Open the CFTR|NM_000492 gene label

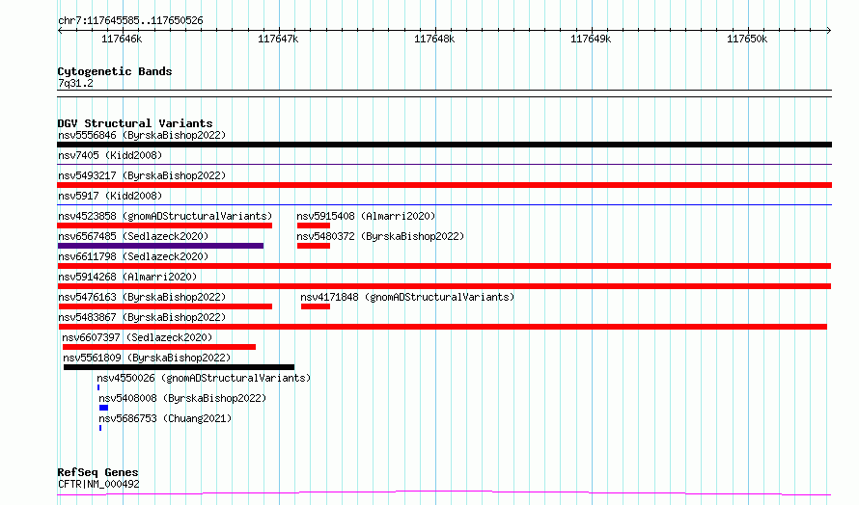pos(98,484)
